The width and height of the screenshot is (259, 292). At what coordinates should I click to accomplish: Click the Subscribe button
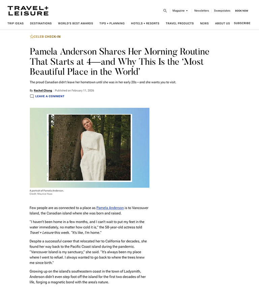tap(242, 23)
